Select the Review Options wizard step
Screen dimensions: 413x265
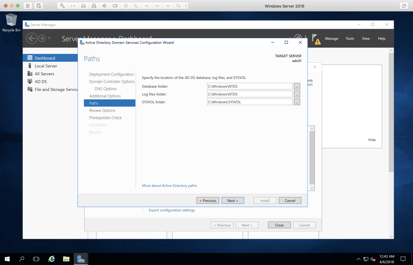pos(102,111)
